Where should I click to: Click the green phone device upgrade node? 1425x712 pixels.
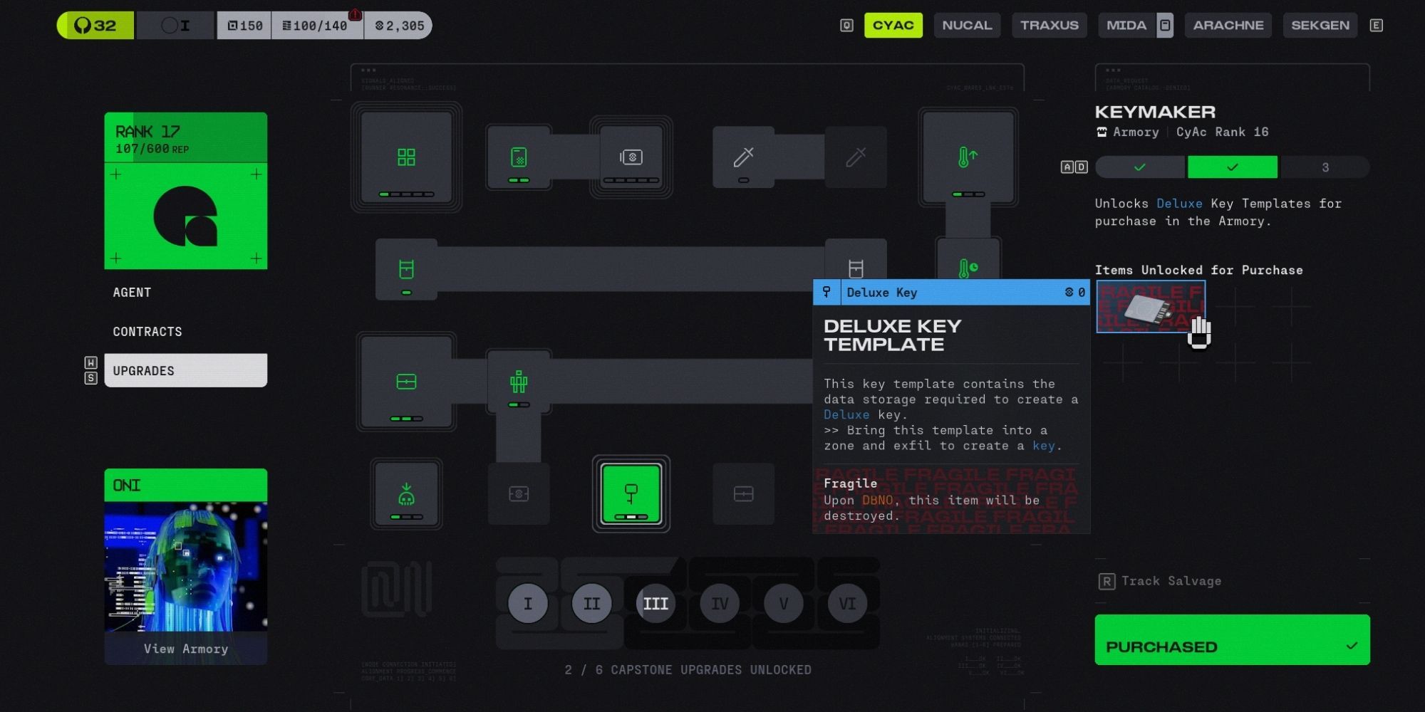click(519, 157)
